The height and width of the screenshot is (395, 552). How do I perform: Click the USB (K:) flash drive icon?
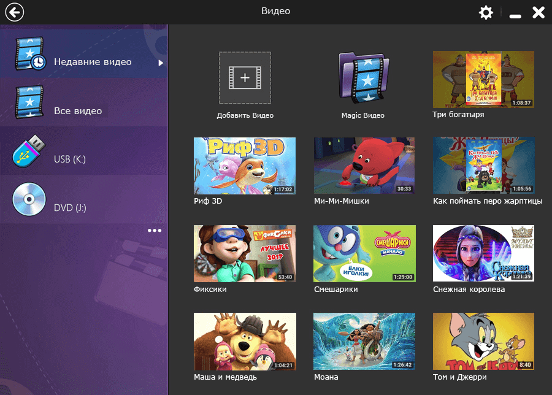(29, 151)
